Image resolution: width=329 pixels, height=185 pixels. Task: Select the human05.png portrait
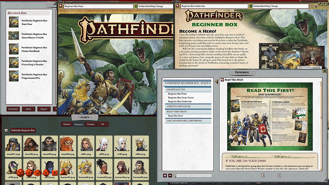(141, 169)
